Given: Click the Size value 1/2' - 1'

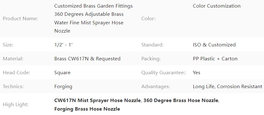Looking at the screenshot, I should pyautogui.click(x=63, y=45).
